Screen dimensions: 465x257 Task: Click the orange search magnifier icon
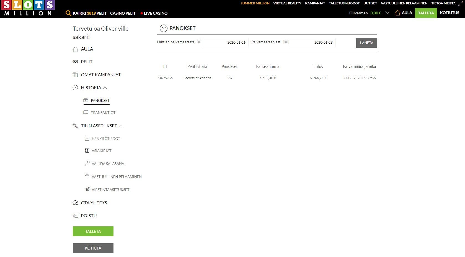[x=68, y=13]
